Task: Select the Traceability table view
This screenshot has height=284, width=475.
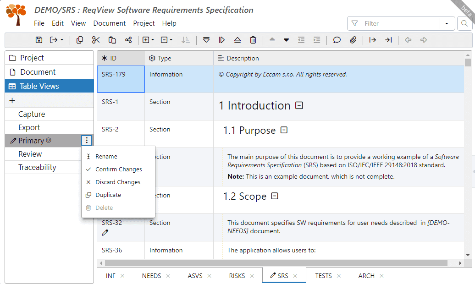Action: click(50, 167)
